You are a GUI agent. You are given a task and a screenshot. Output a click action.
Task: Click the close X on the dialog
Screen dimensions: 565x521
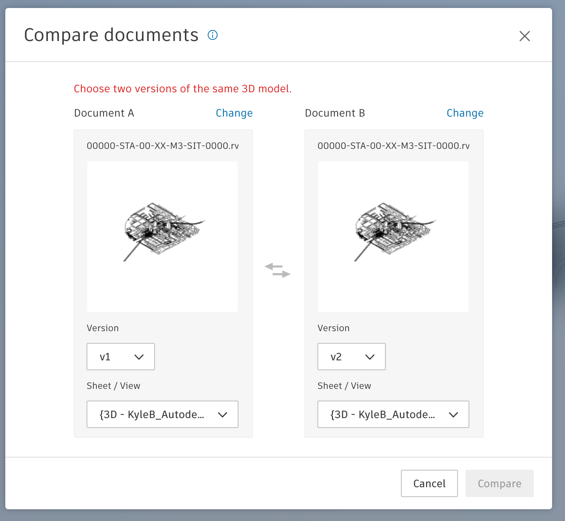coord(524,36)
